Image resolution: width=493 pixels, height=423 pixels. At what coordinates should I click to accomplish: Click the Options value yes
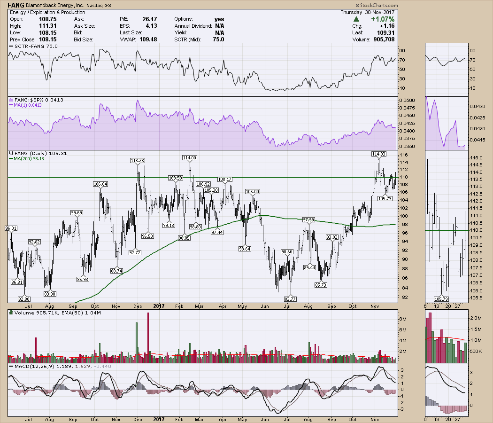219,19
